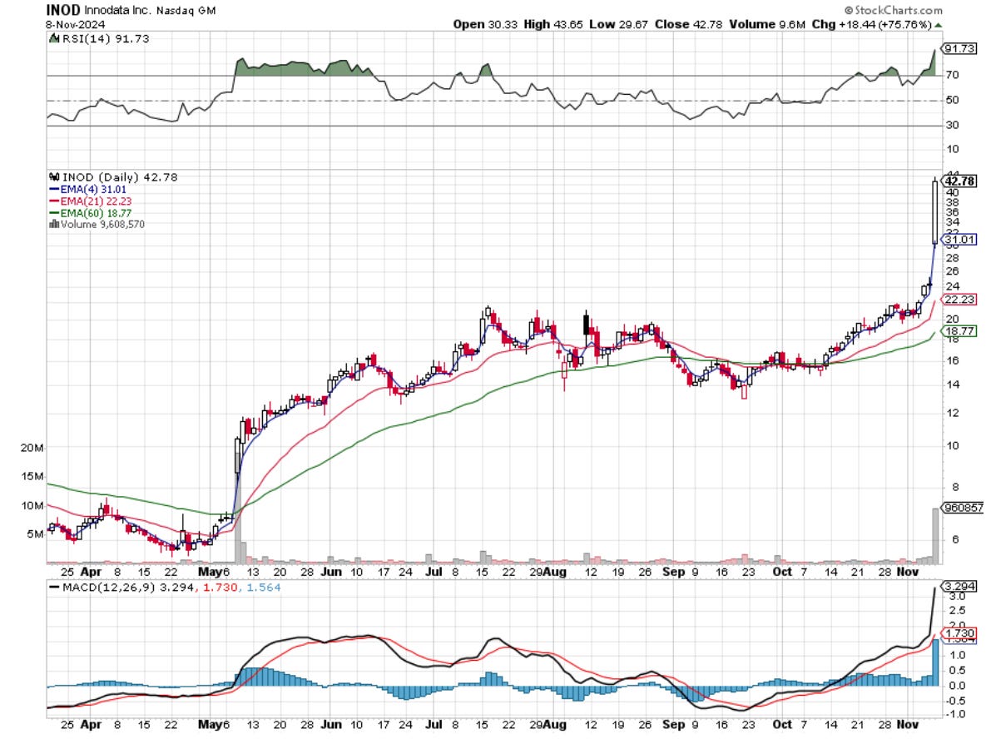This screenshot has width=991, height=739.
Task: Click the 70 overbought level label
Action: click(x=952, y=75)
